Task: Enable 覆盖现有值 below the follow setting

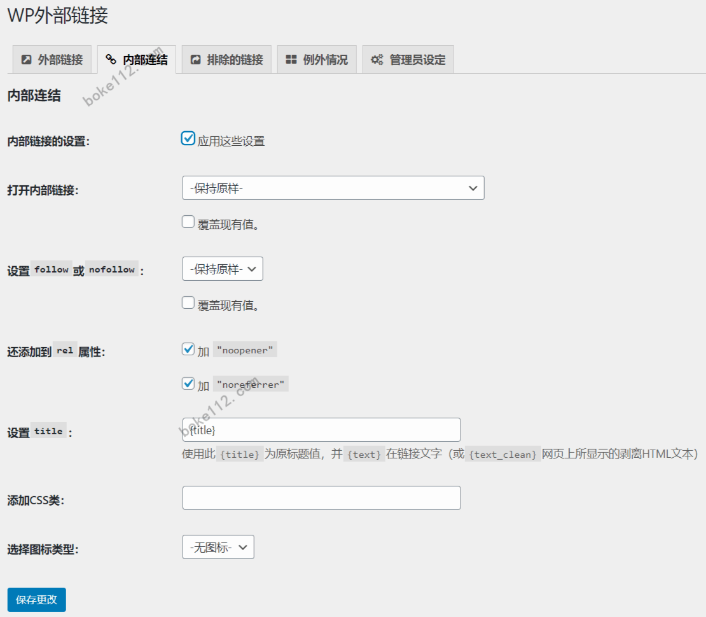Action: tap(188, 302)
